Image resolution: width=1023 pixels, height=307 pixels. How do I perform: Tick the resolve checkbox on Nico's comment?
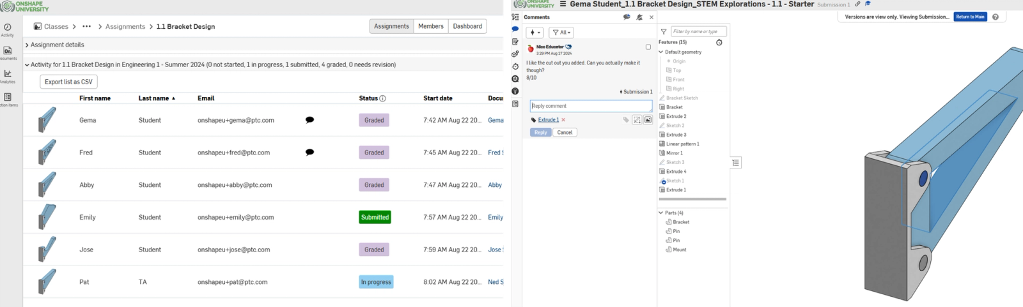click(x=648, y=47)
